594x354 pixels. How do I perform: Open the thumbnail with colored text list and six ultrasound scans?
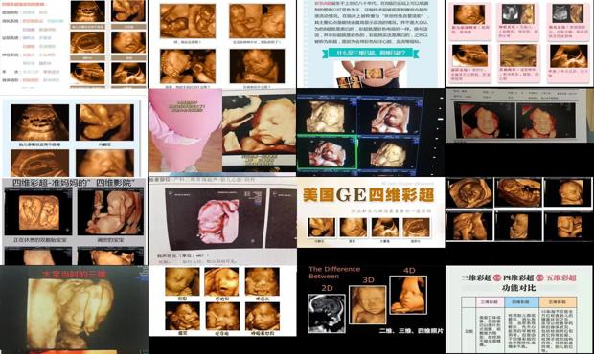74,44
